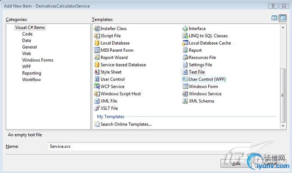Open Search Online Templates icon
292x173 pixels.
96,124
